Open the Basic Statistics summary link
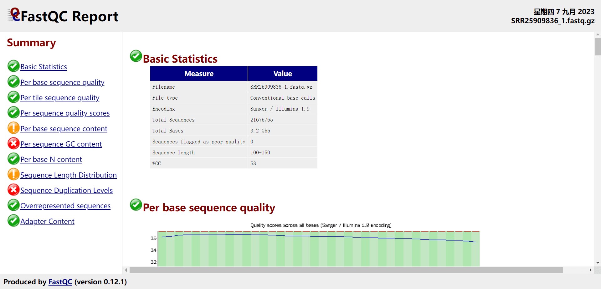The height and width of the screenshot is (289, 601). click(44, 67)
